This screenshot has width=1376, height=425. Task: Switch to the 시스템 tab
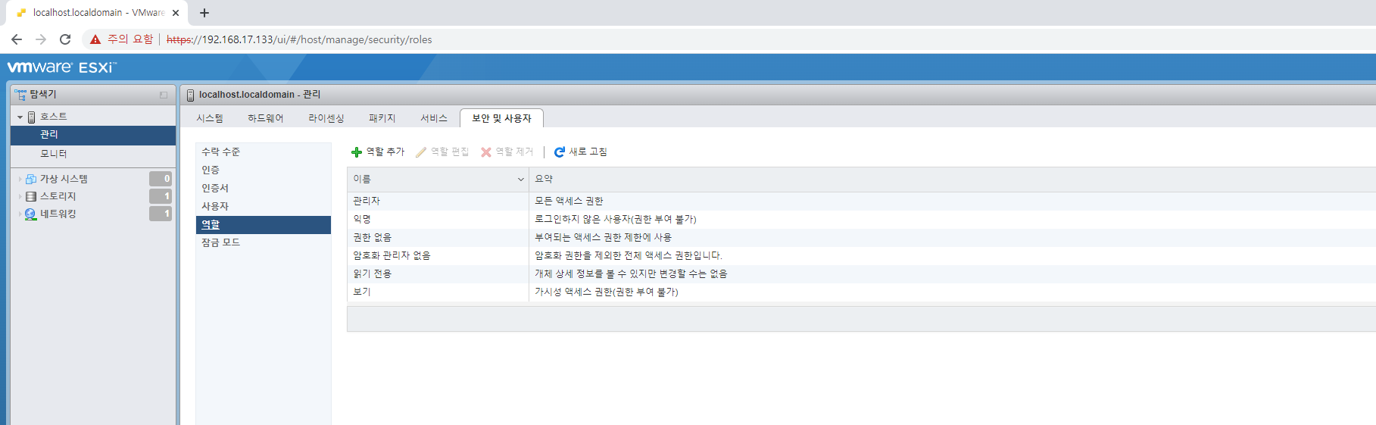point(210,118)
